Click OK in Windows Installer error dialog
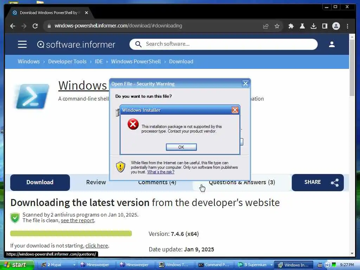Viewport: 360px width, 270px height. 181,147
